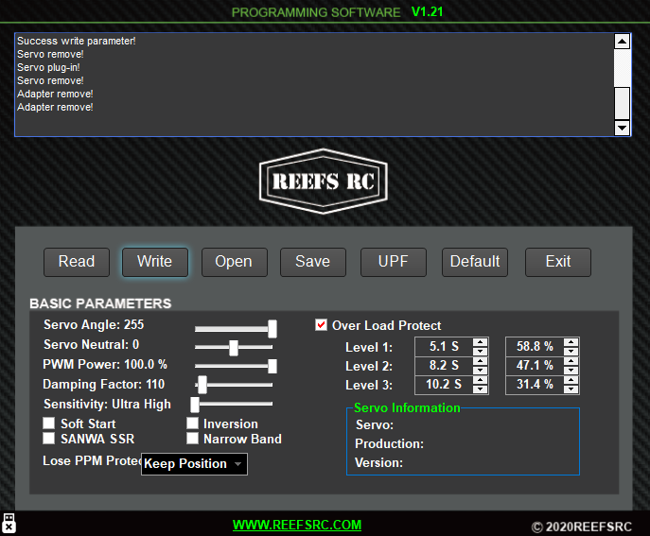Increase Level 2 percent with up arrow

point(571,361)
